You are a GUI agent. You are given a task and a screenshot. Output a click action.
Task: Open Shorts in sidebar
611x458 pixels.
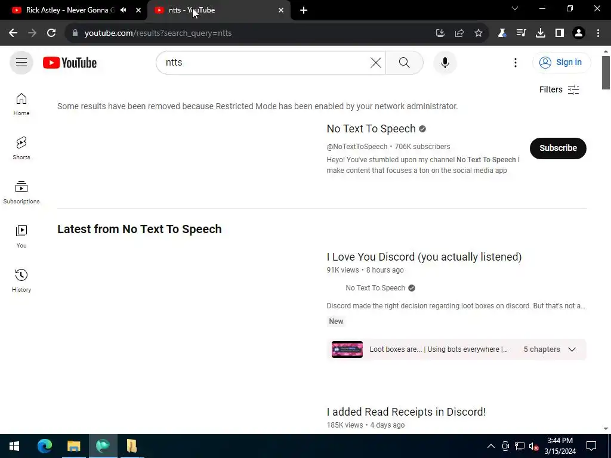(21, 148)
